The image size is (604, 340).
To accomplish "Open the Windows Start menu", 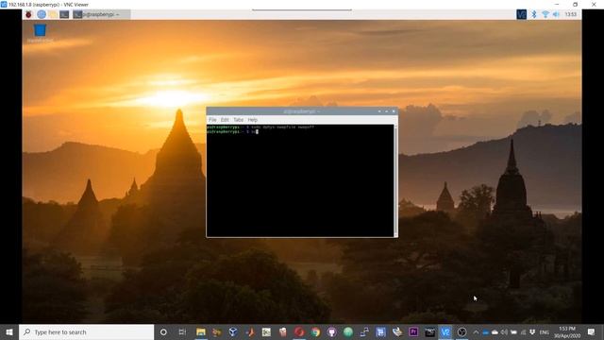I will click(9, 331).
